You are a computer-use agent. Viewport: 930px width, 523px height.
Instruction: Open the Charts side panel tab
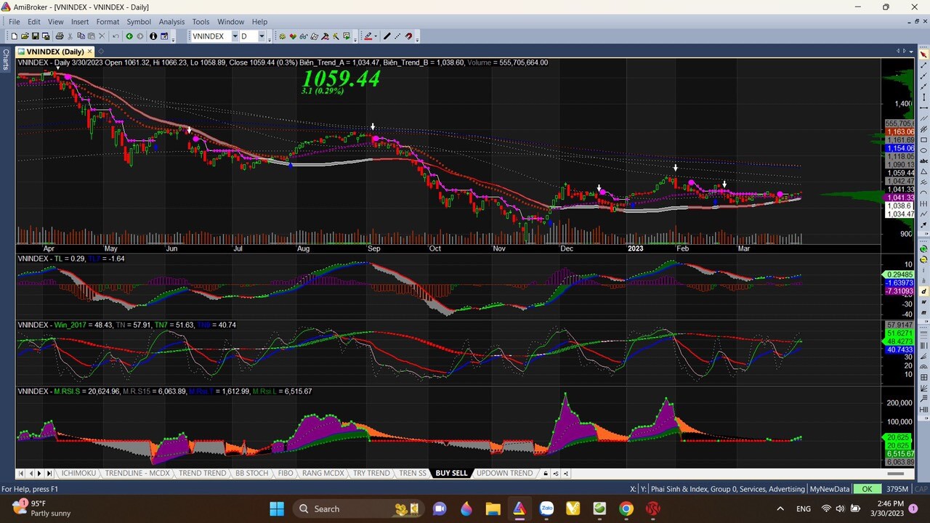(x=6, y=60)
